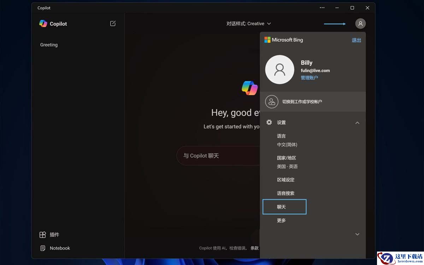Open the Notebook icon in sidebar
Viewport: 424px width, 265px height.
(43, 248)
